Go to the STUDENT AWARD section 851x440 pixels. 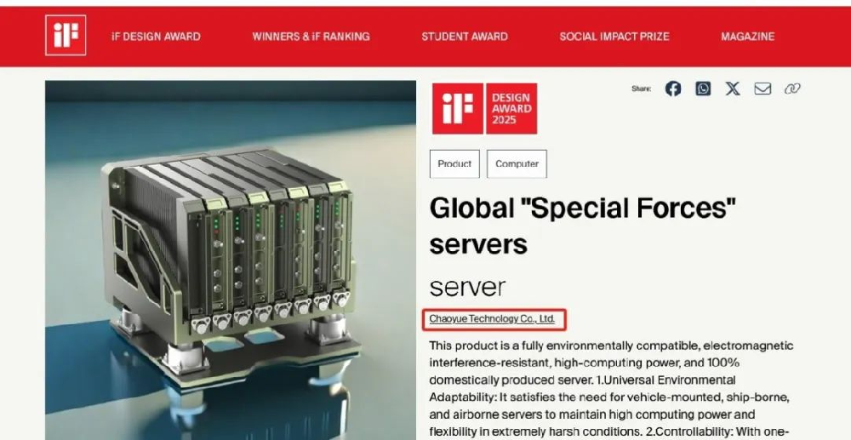pos(465,37)
